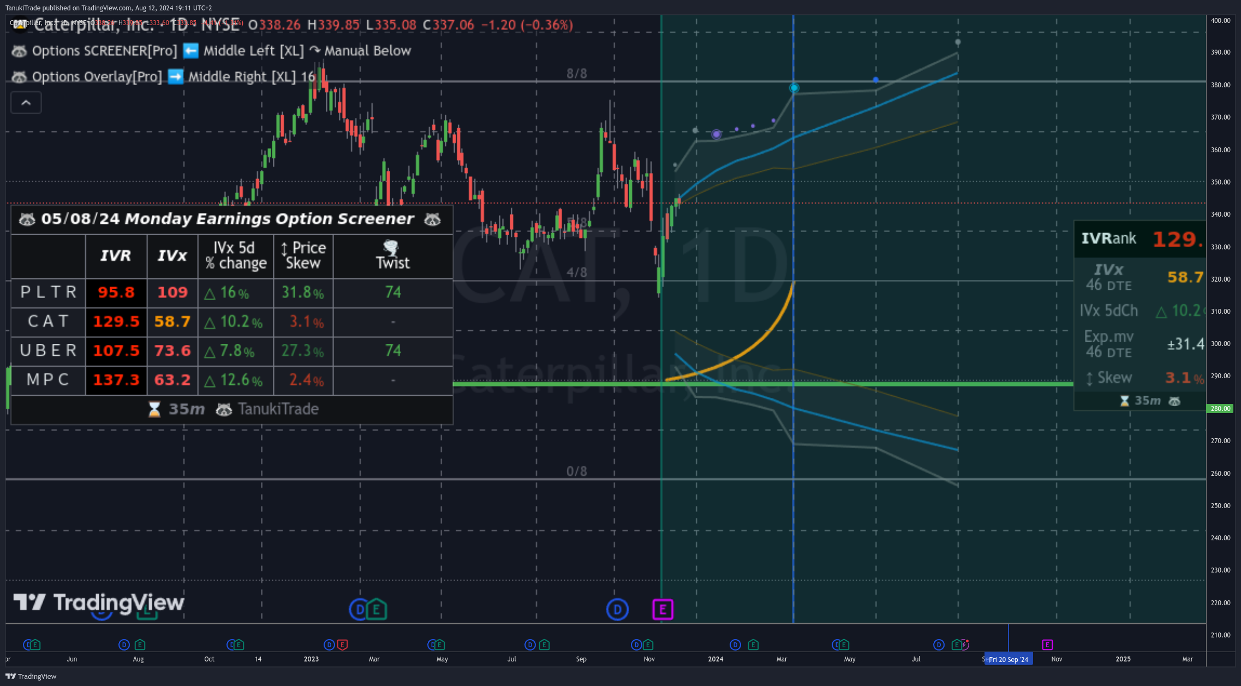Click the green 280.00 price label on the scale
The image size is (1241, 686).
click(1220, 408)
